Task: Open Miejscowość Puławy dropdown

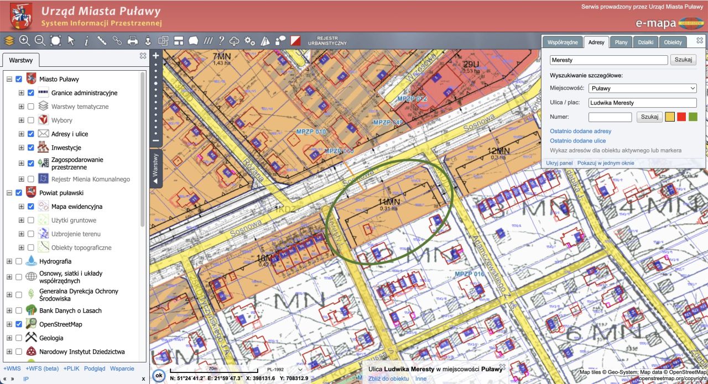Action: 642,88
